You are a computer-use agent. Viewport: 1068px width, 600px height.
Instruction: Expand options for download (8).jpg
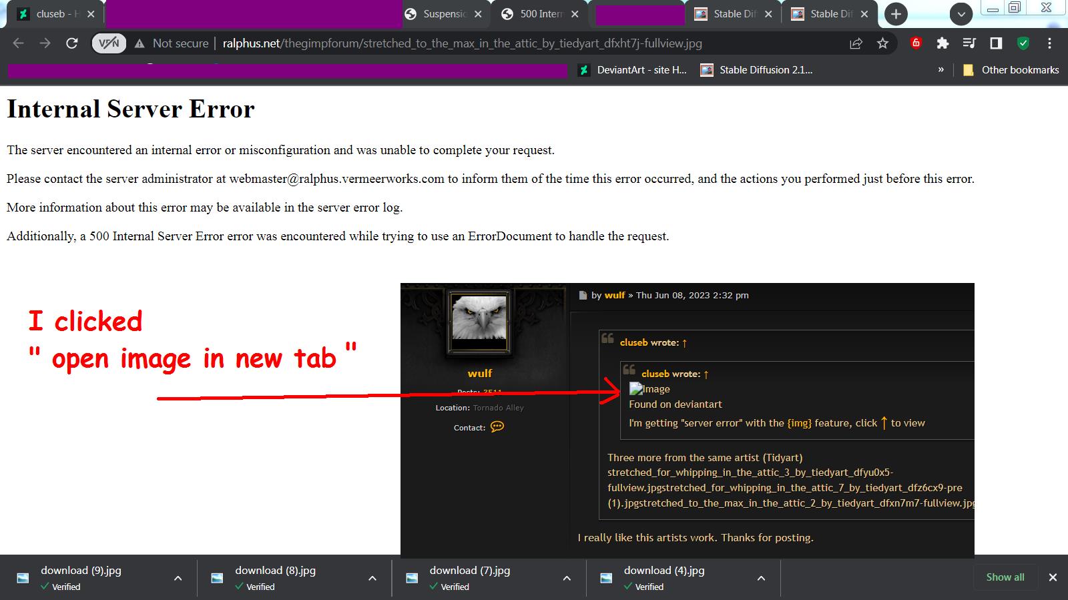(372, 578)
